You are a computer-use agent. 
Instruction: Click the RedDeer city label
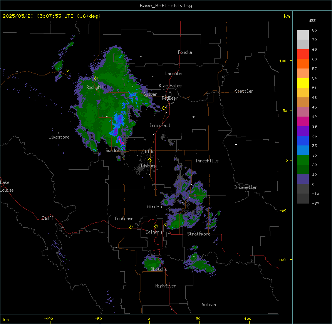169,98
